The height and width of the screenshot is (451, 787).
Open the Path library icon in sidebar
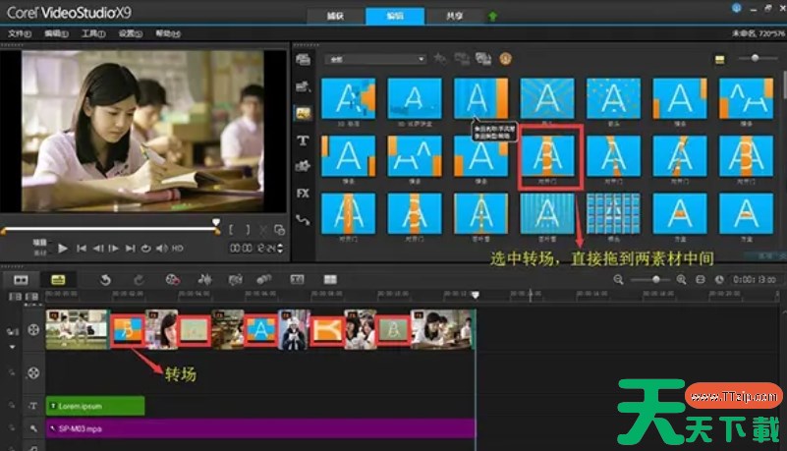click(303, 220)
